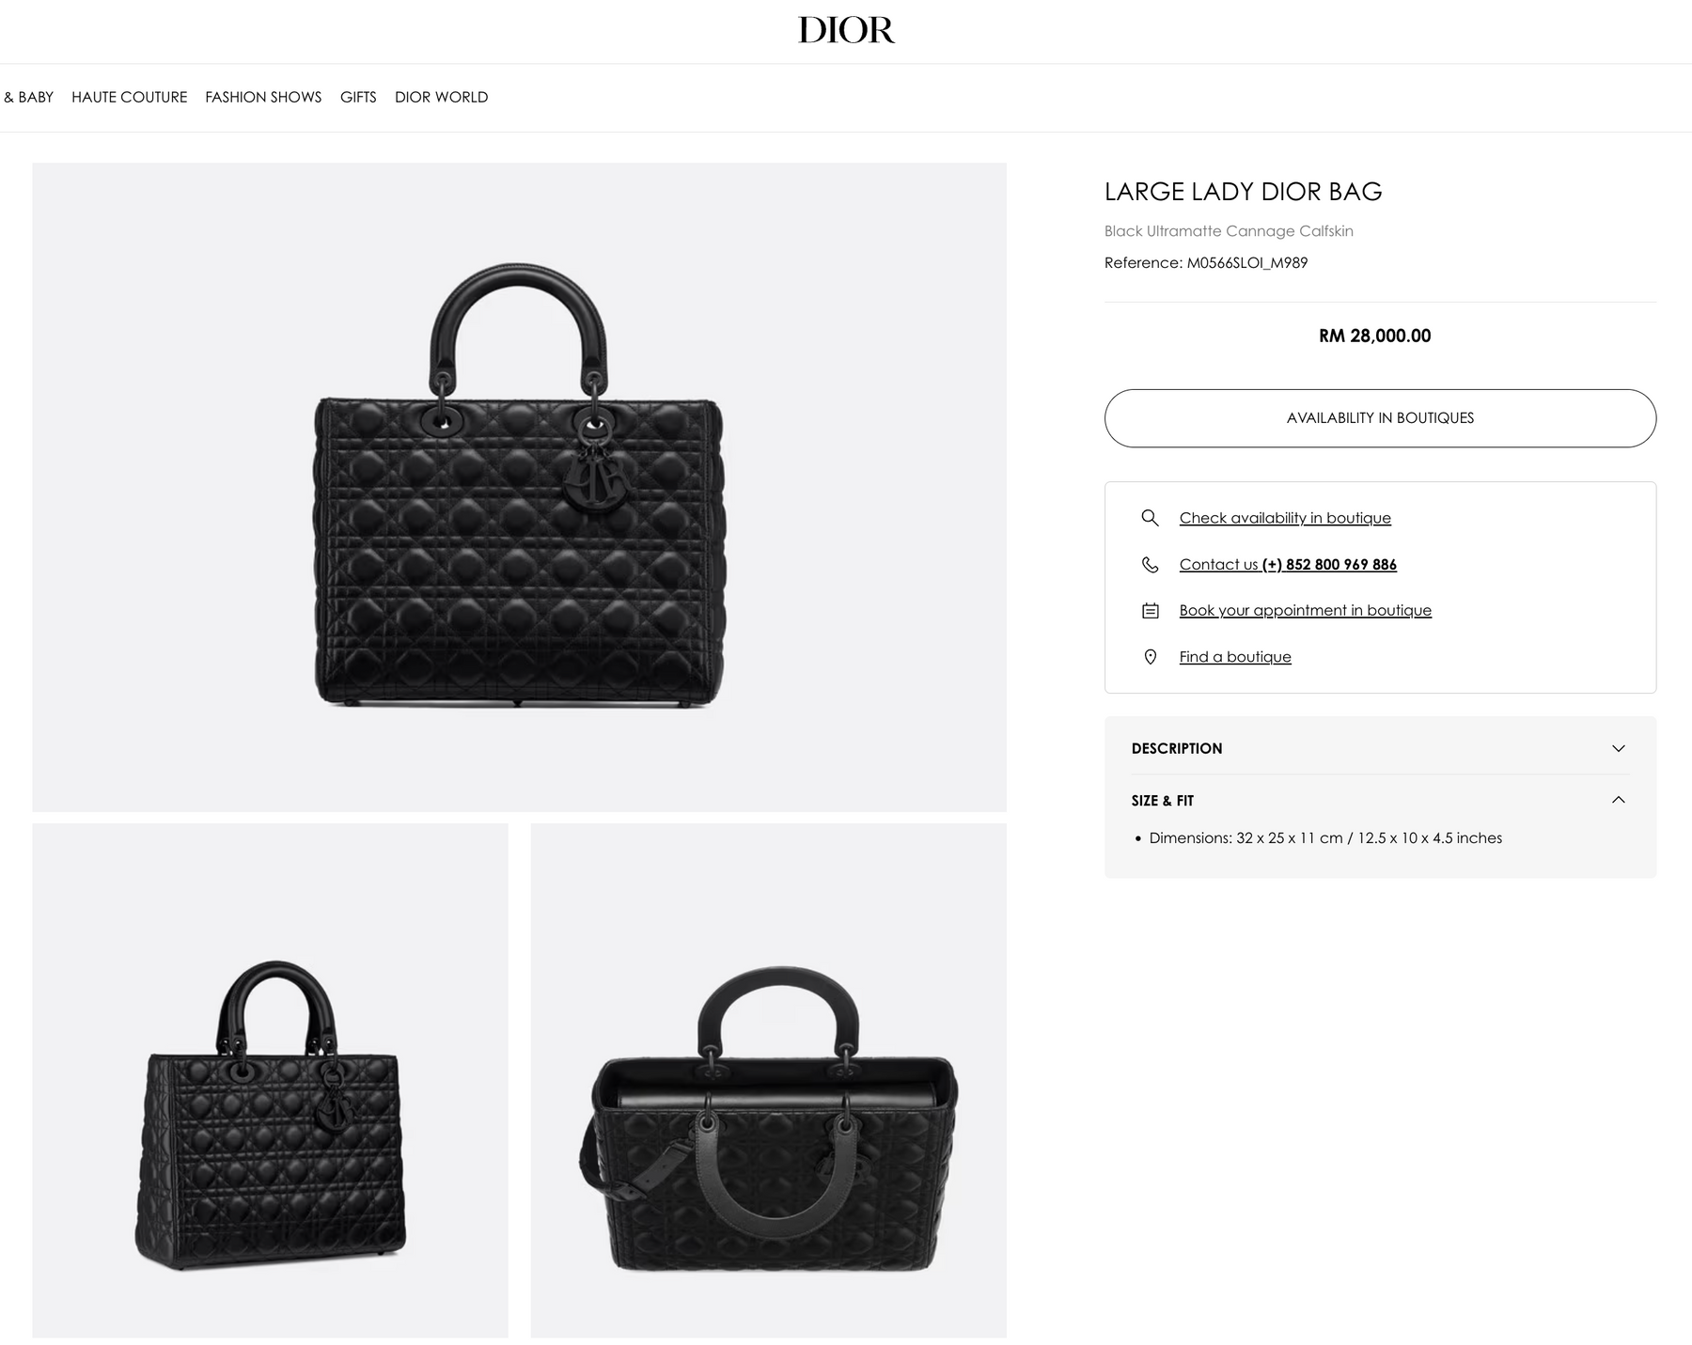This screenshot has width=1692, height=1345.
Task: Follow the Check availability in boutique link
Action: (x=1285, y=518)
